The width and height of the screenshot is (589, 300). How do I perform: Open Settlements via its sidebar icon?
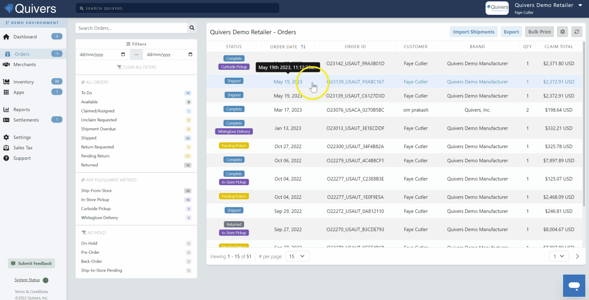click(x=6, y=120)
